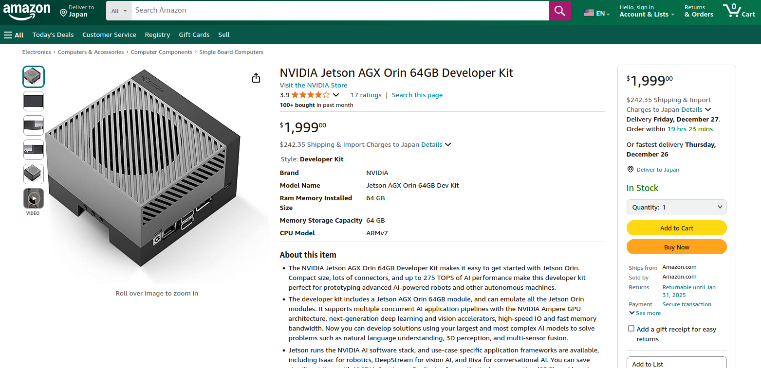Click the share icon above product image
Viewport: 761px width, 368px height.
(256, 78)
